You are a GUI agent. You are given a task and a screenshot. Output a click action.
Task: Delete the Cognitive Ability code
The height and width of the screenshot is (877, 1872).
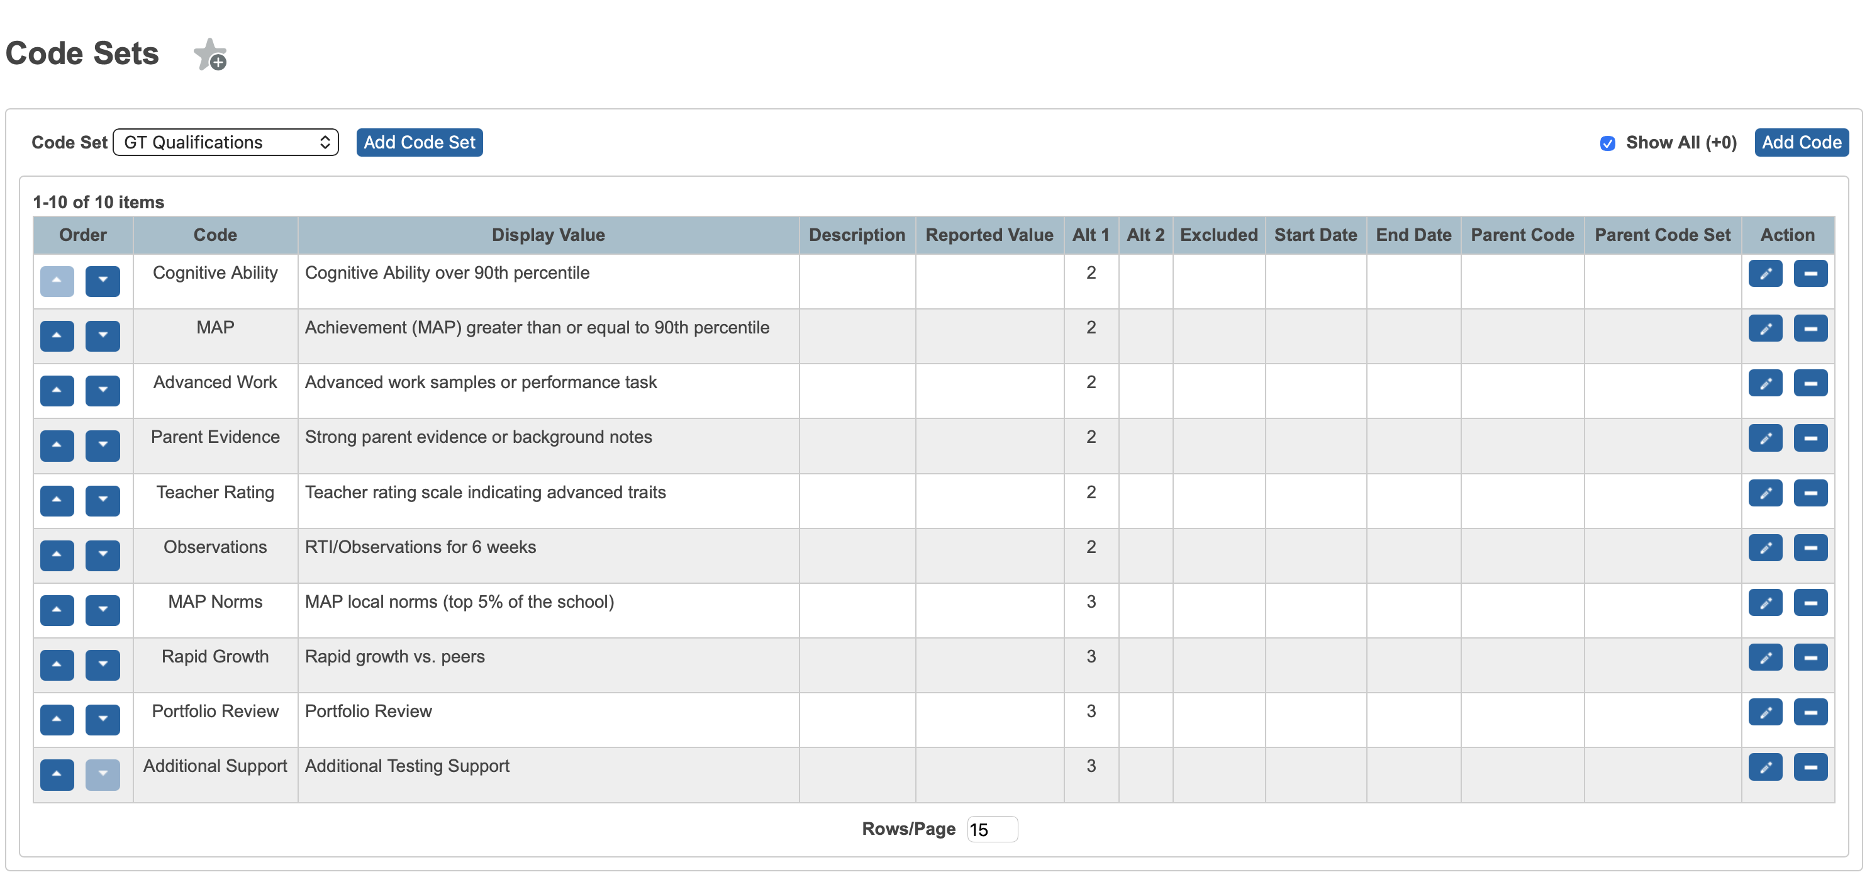pyautogui.click(x=1810, y=274)
